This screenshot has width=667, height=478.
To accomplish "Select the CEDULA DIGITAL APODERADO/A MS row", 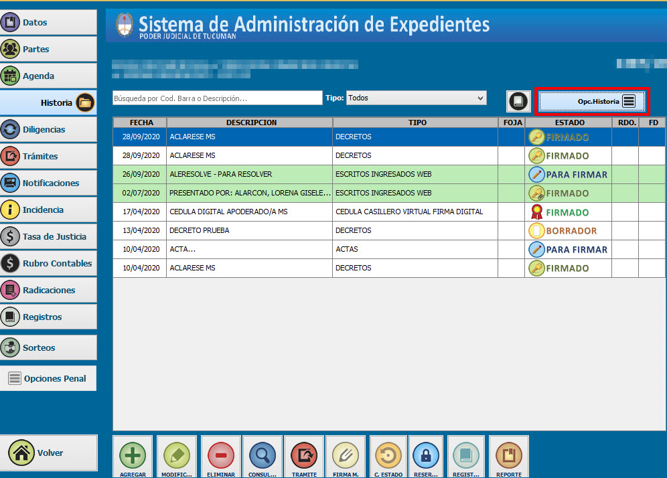I will click(x=389, y=212).
